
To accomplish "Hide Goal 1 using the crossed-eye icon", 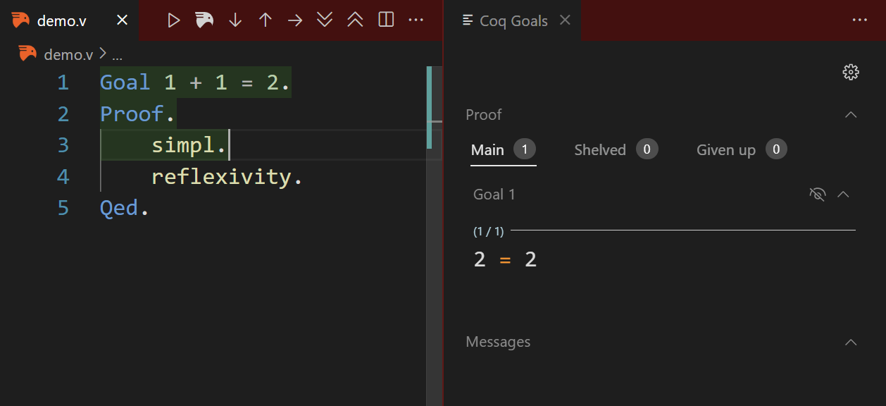I will pyautogui.click(x=817, y=195).
